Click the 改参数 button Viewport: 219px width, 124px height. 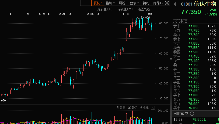coord(121,108)
